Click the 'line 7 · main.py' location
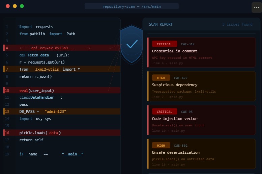 click(x=168, y=97)
